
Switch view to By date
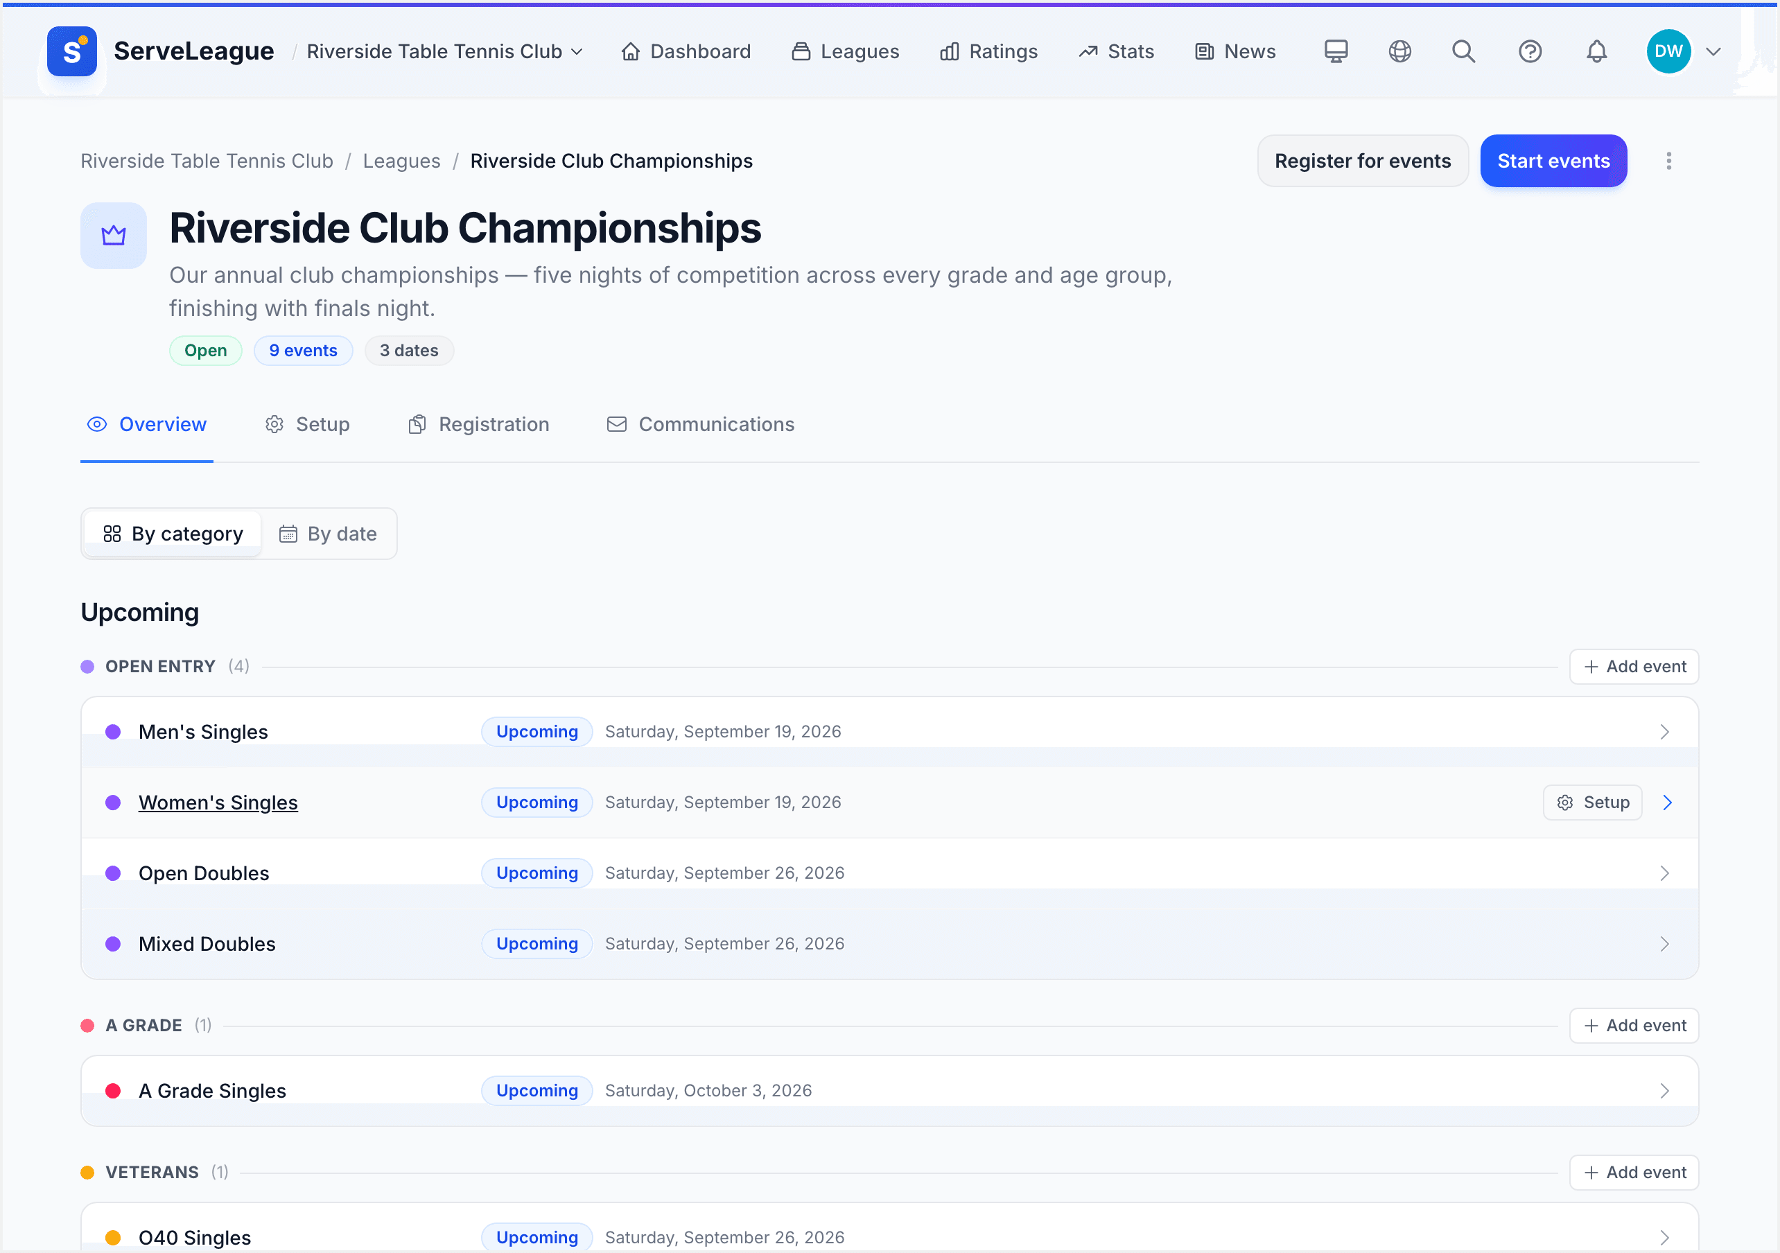[328, 534]
